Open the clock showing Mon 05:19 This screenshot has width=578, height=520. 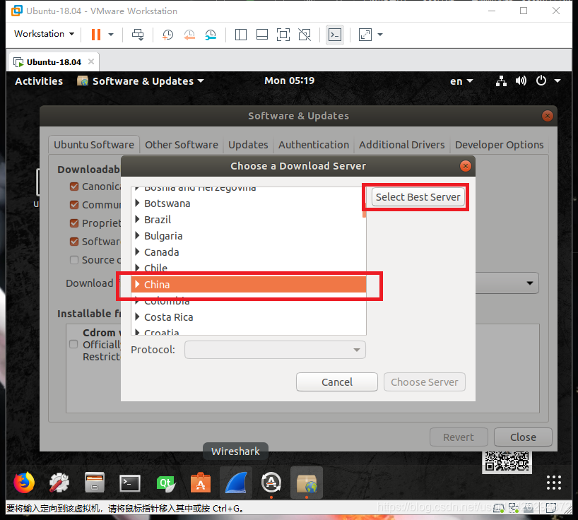coord(290,81)
